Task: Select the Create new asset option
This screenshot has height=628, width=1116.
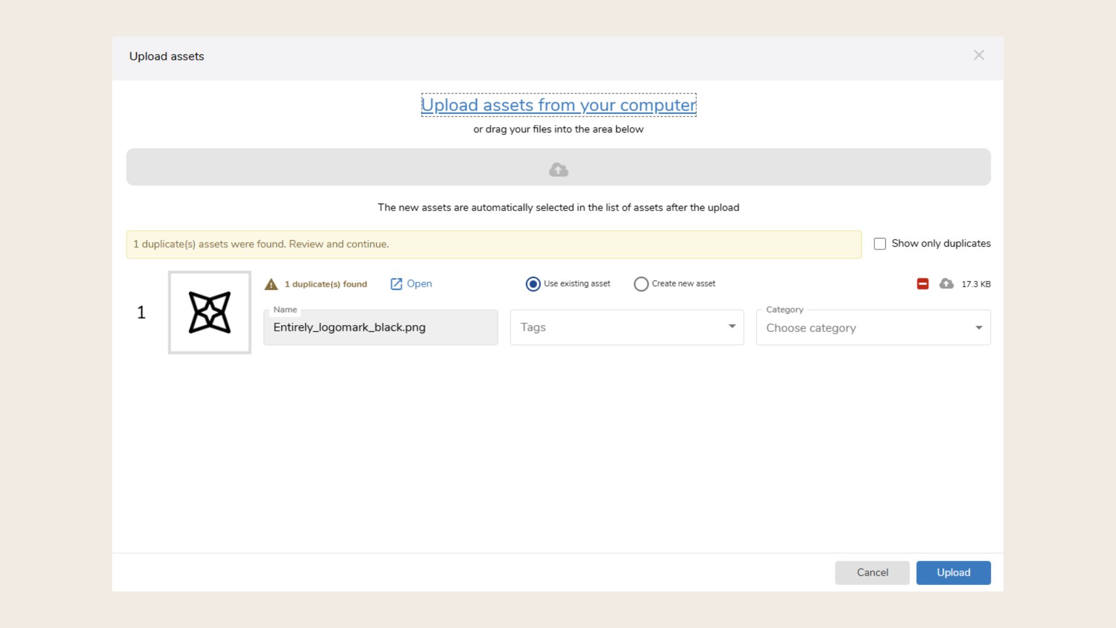Action: click(642, 284)
